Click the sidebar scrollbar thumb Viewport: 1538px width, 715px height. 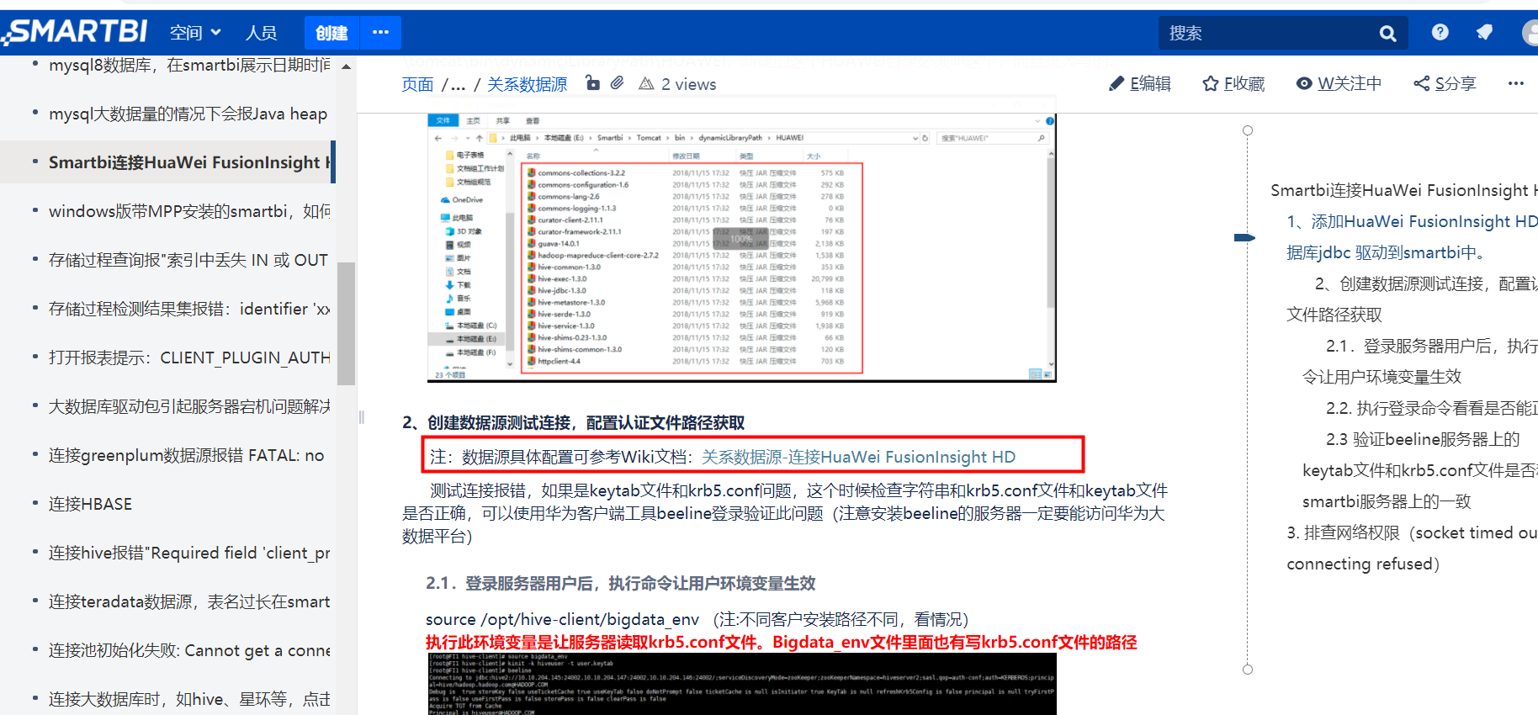346,323
